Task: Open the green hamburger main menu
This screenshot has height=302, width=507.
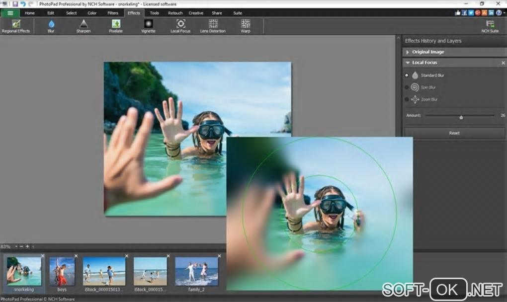Action: (x=10, y=13)
